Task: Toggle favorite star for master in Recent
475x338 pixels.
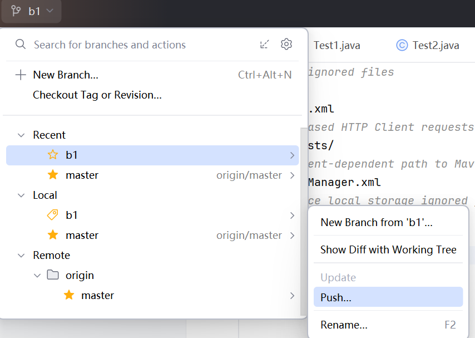Action: 53,175
